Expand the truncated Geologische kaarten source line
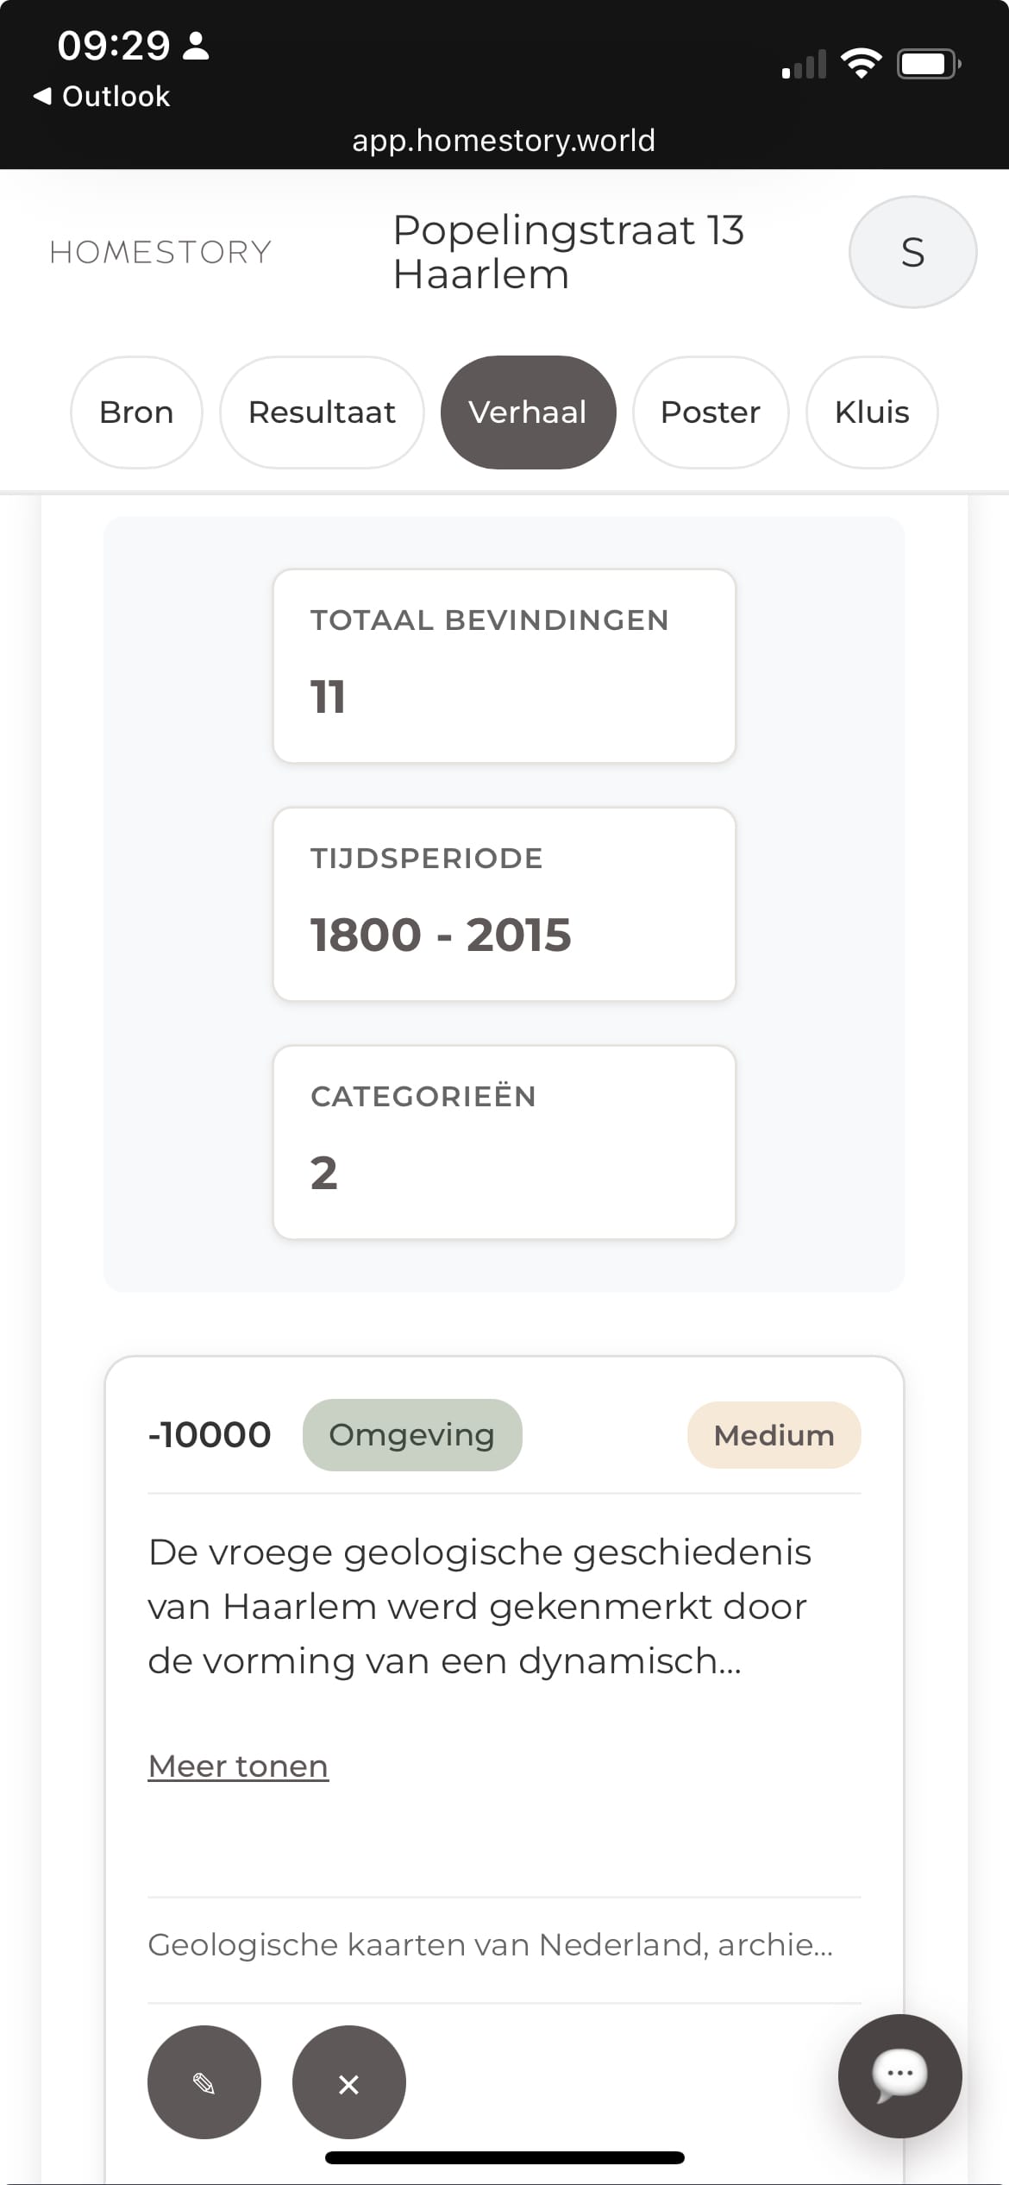Image resolution: width=1009 pixels, height=2185 pixels. point(490,1944)
